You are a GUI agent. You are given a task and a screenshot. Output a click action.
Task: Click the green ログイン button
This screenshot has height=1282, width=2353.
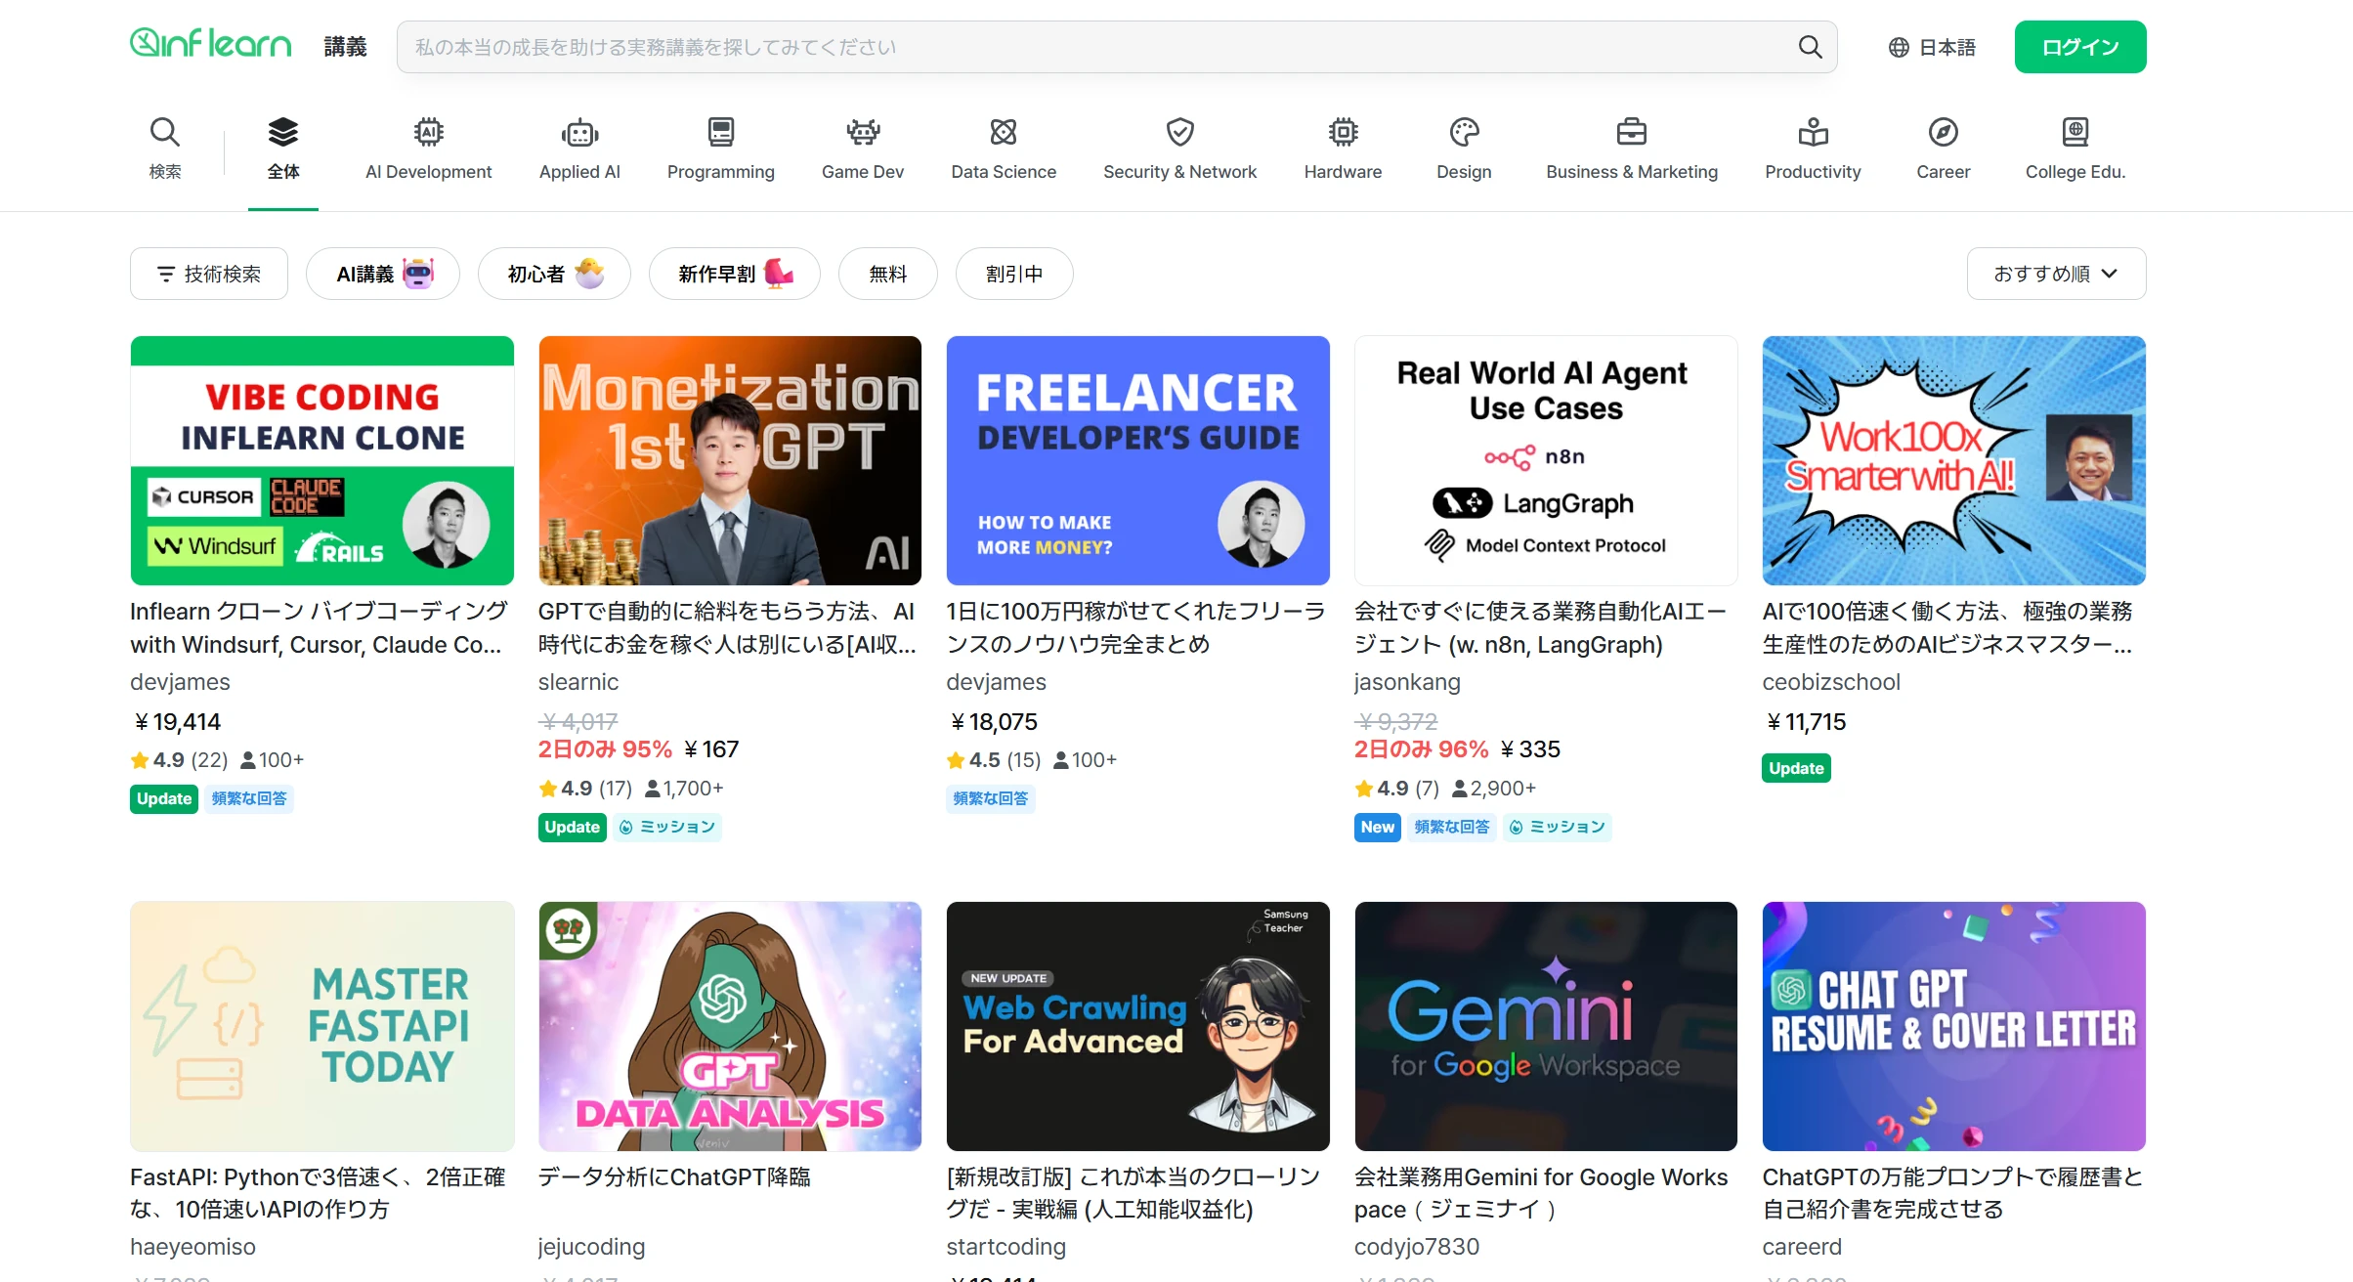(2079, 47)
